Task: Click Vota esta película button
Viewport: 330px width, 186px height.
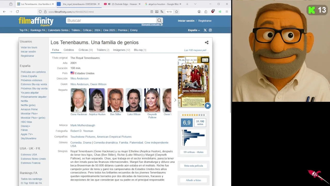Action: tap(193, 166)
